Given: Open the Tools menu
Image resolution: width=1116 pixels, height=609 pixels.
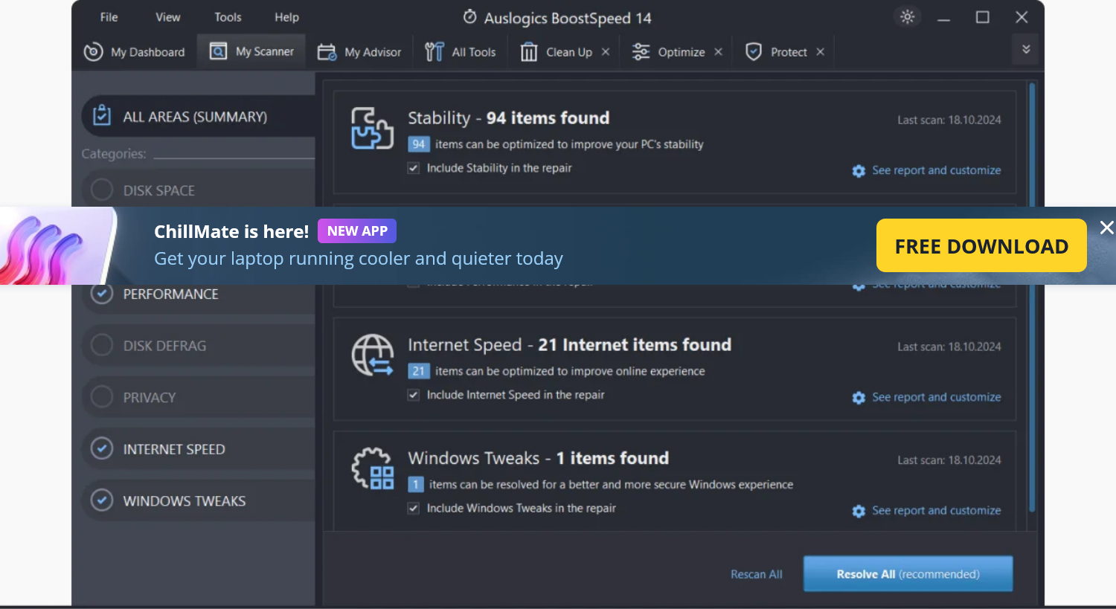Looking at the screenshot, I should (x=227, y=16).
